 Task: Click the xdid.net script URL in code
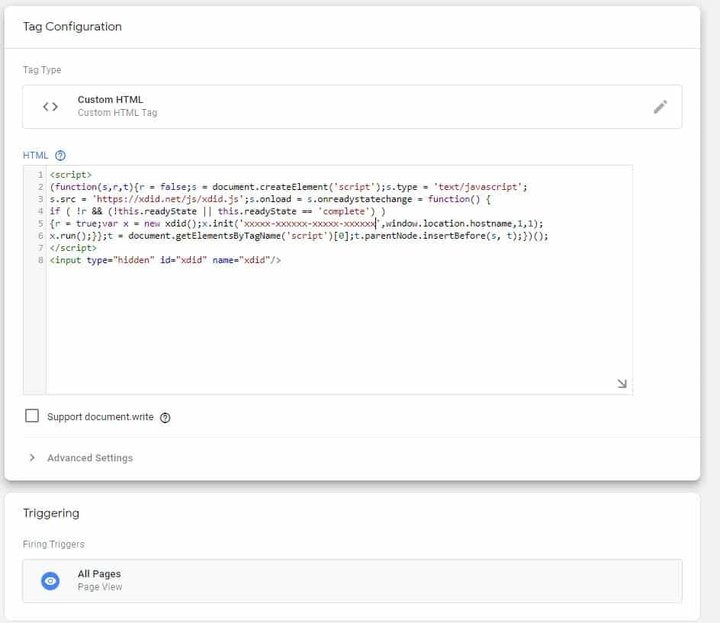[168, 199]
